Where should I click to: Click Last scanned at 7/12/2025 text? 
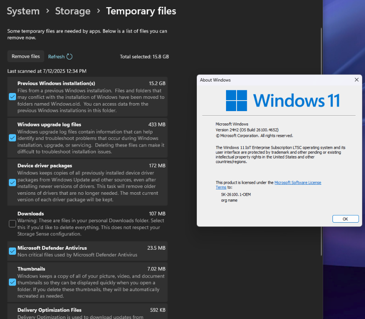pos(47,71)
